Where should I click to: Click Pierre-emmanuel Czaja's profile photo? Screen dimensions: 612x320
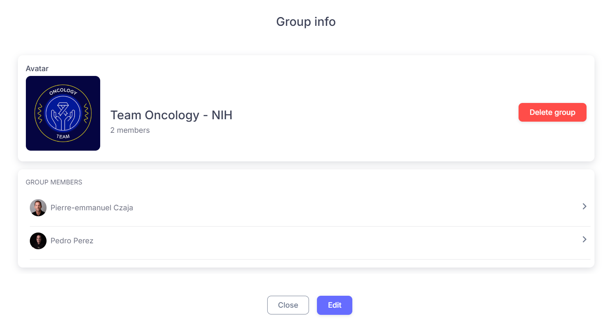[x=38, y=208]
